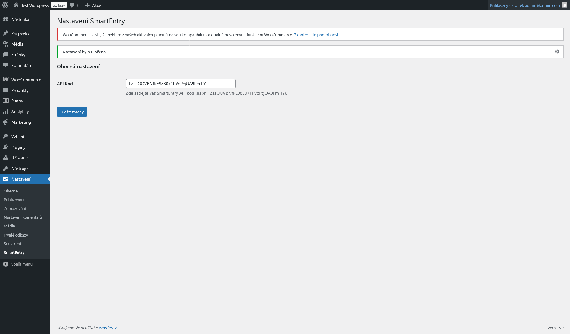
Task: Switch to the Obecné settings tab
Action: pyautogui.click(x=10, y=191)
